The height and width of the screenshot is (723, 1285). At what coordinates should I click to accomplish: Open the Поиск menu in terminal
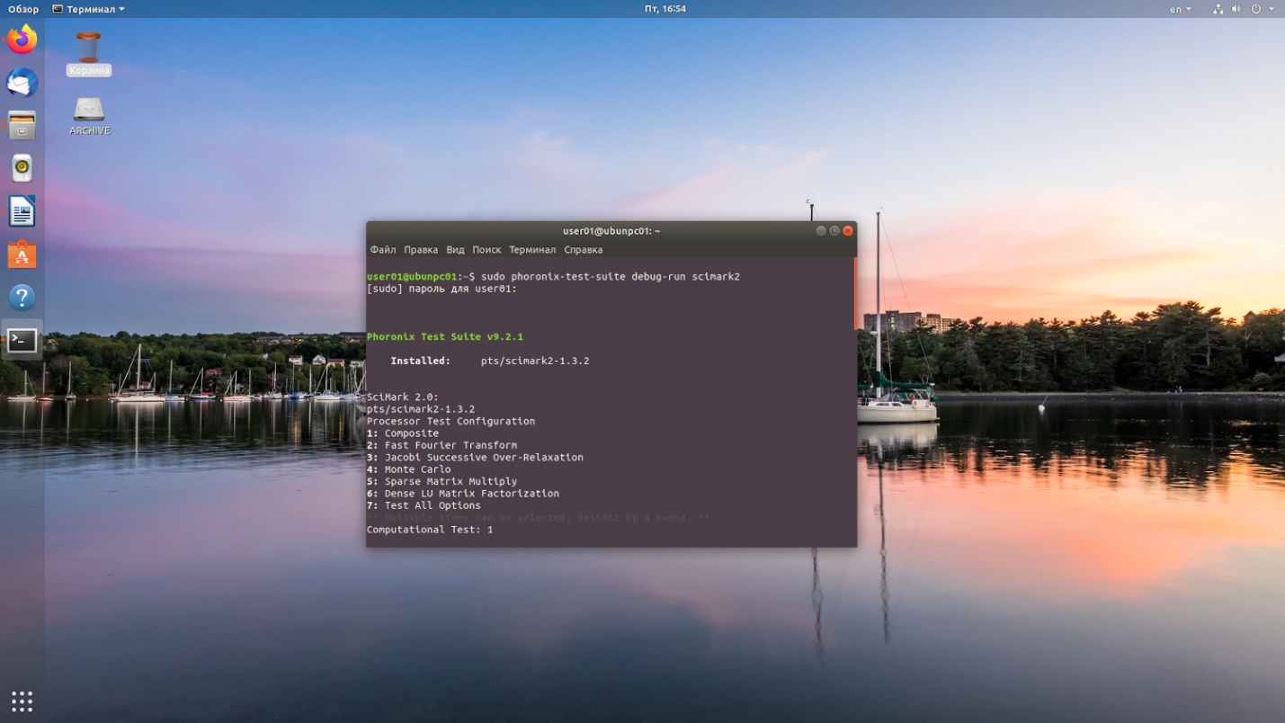coord(486,250)
